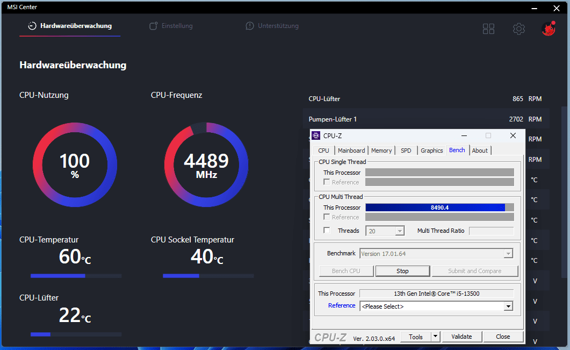Click the This Processor i5-13500 field

437,293
